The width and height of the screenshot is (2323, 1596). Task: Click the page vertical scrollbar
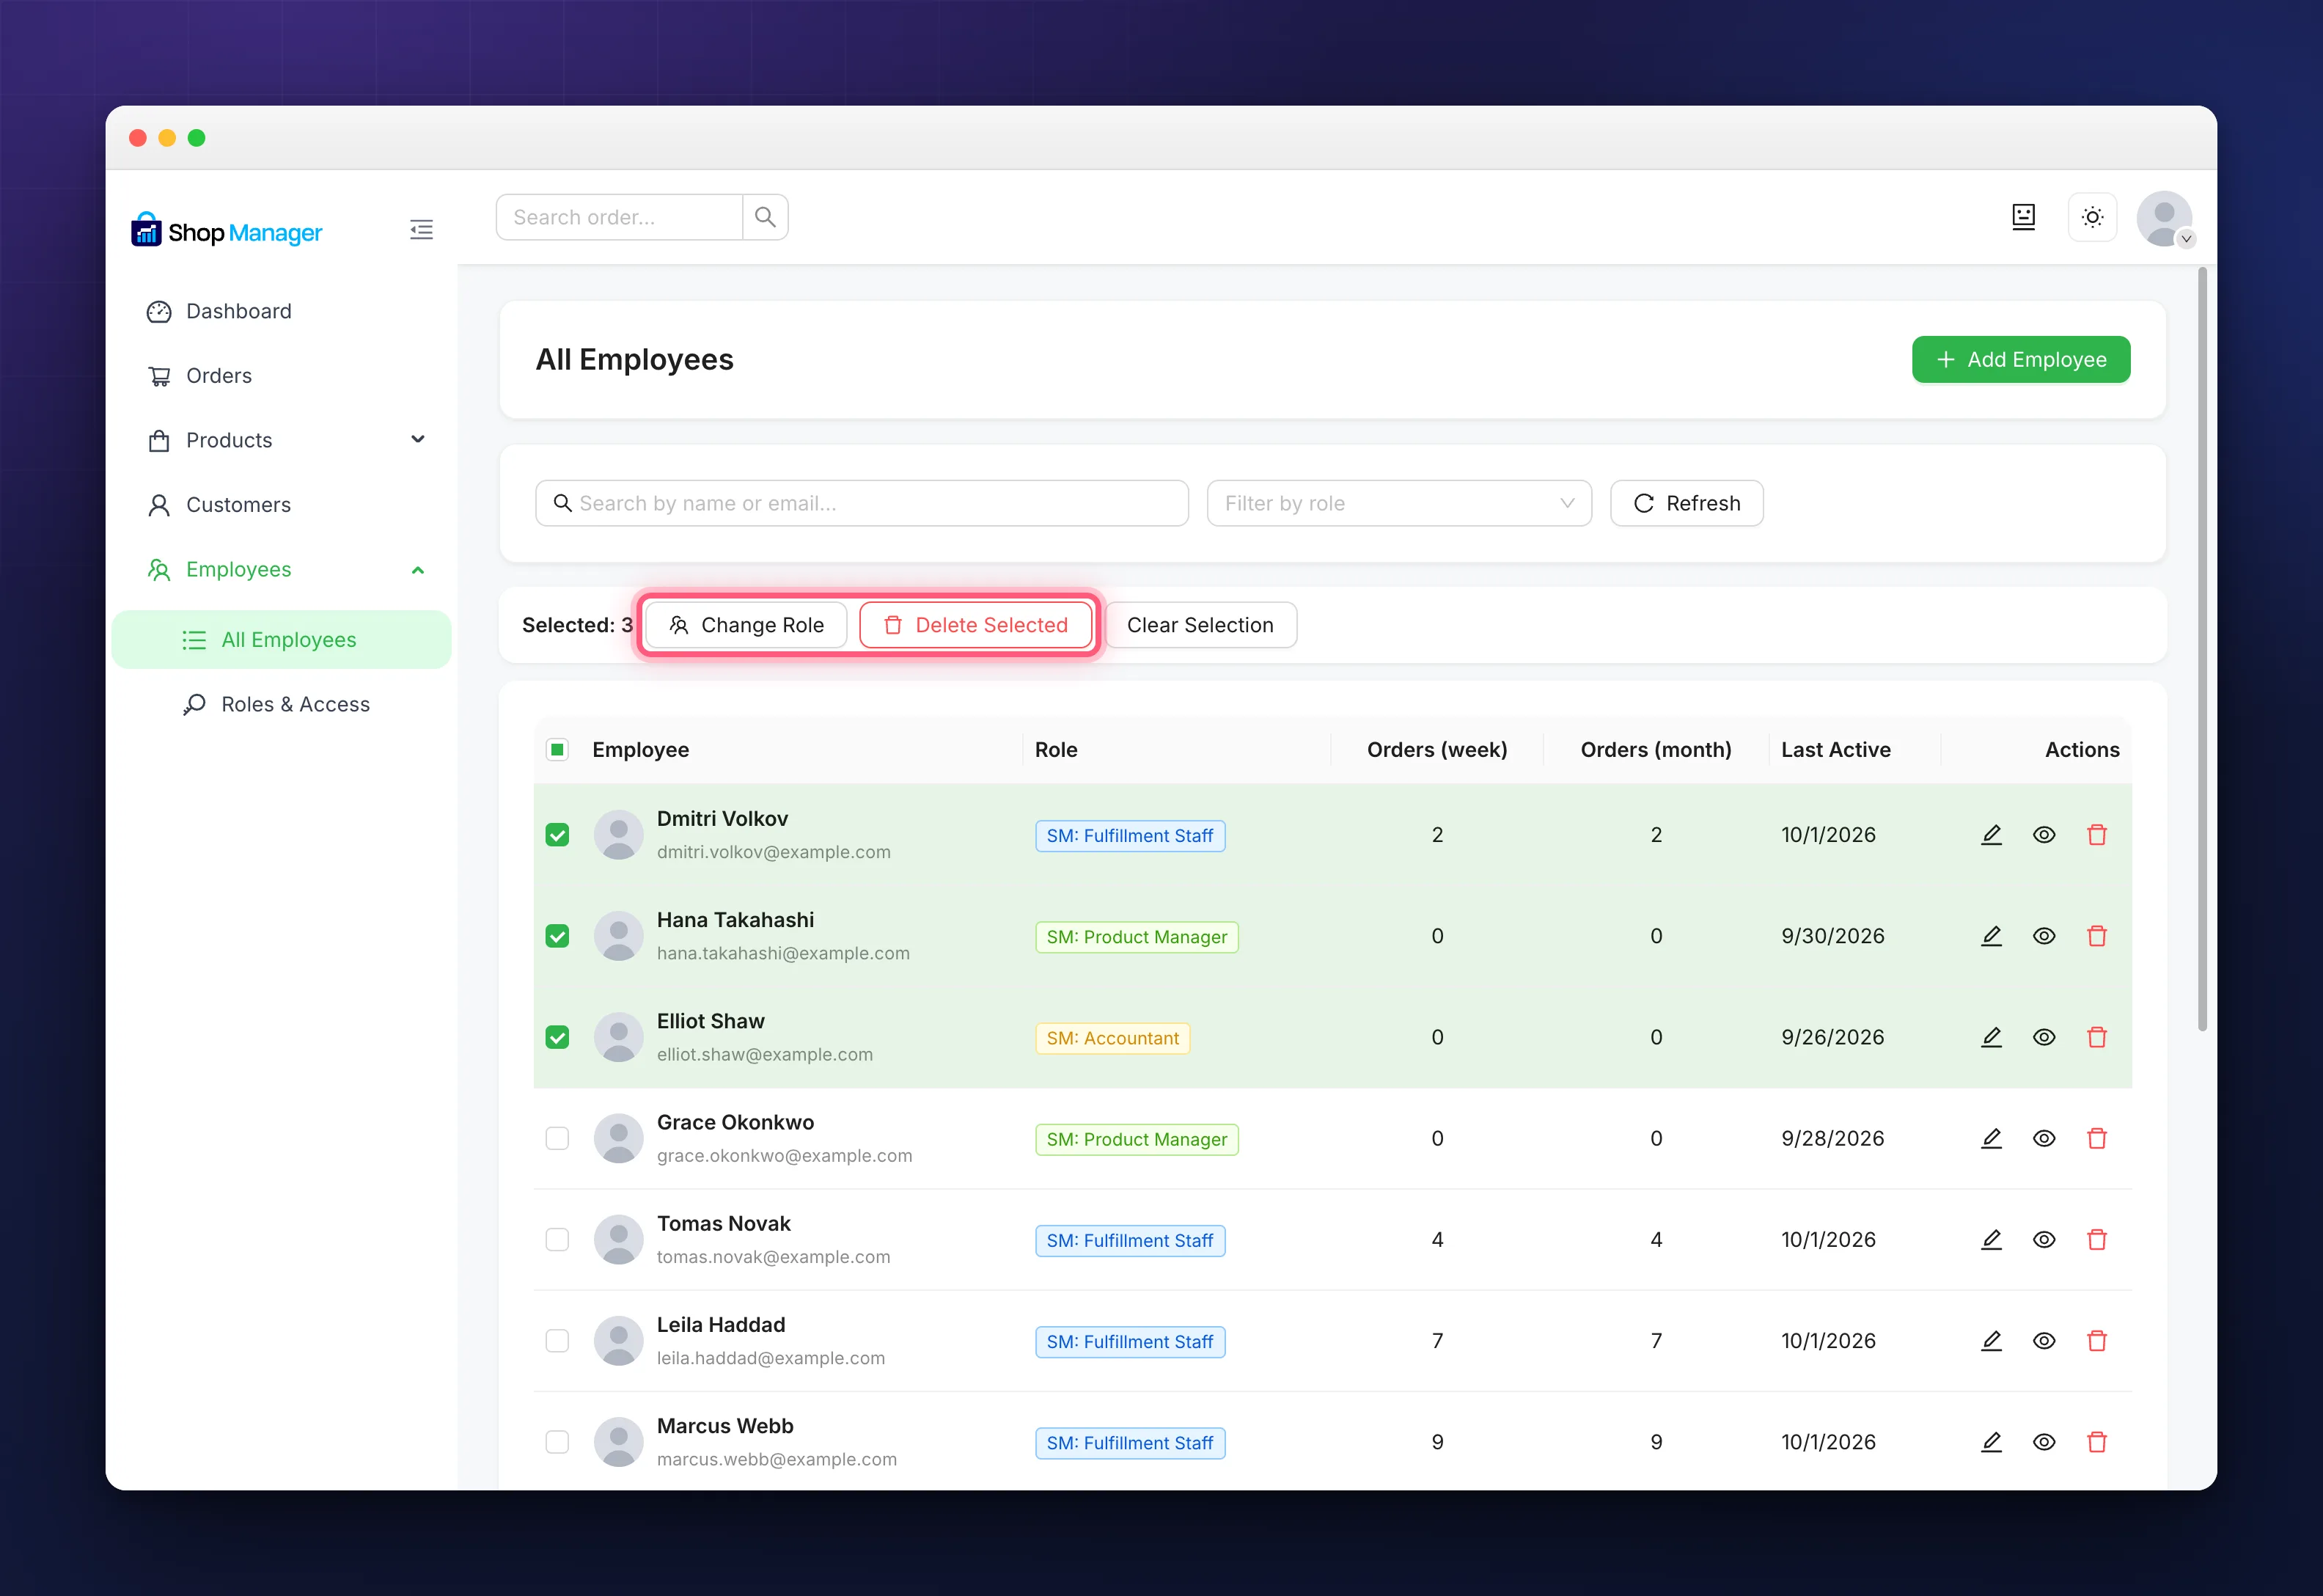2202,648
